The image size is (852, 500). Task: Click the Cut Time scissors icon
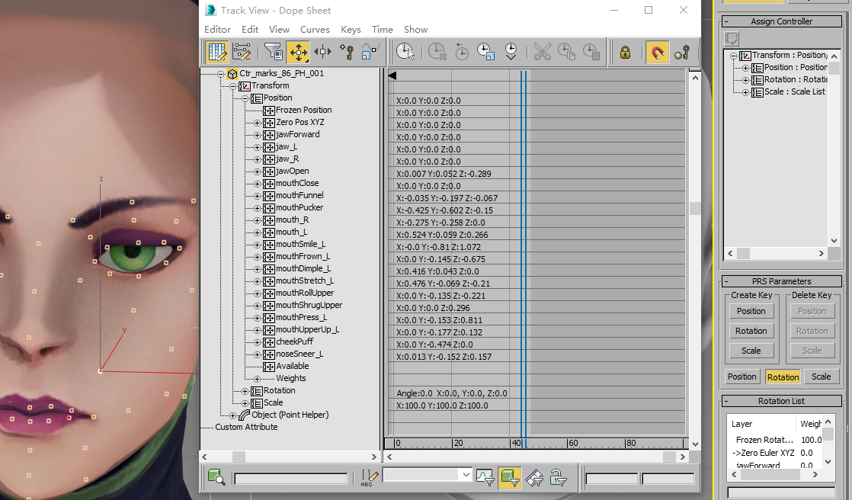[542, 52]
